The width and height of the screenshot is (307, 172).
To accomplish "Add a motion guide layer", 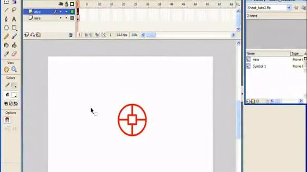I will 33,35.
